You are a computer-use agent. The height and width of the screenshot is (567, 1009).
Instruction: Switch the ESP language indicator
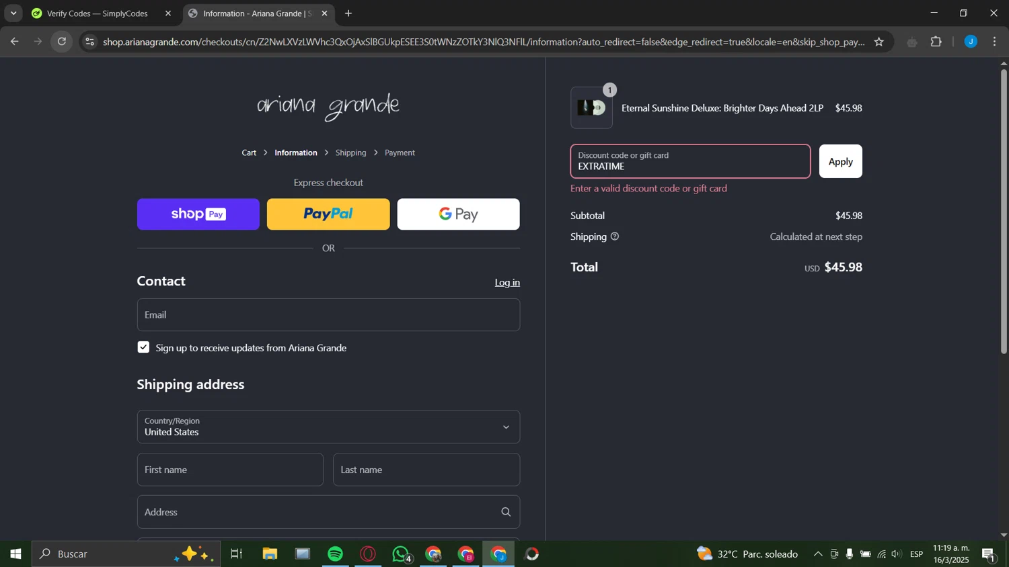(917, 554)
